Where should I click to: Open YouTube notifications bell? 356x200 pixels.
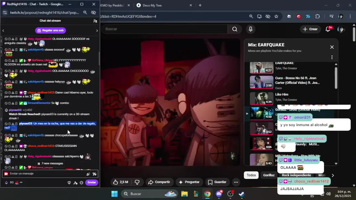pos(328,29)
